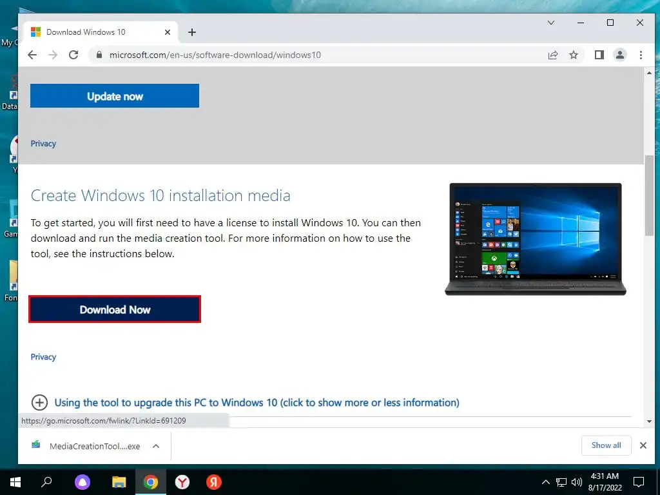The height and width of the screenshot is (495, 660).
Task: Share this page via share icon
Action: [553, 55]
